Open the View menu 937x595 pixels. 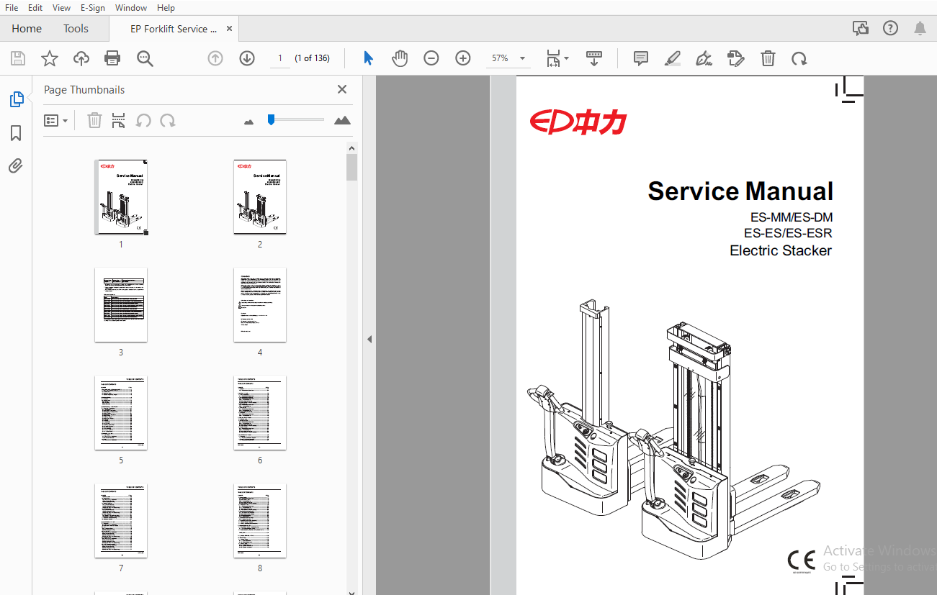[62, 8]
